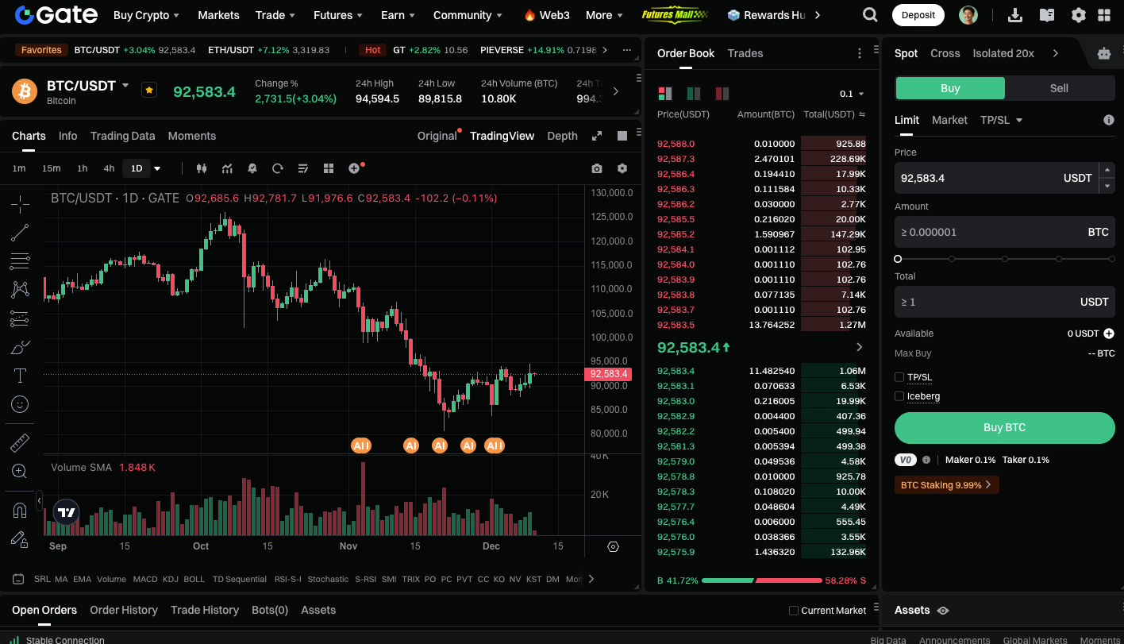Screen dimensions: 1124x644
Task: Take a chart snapshot with camera icon
Action: [597, 168]
